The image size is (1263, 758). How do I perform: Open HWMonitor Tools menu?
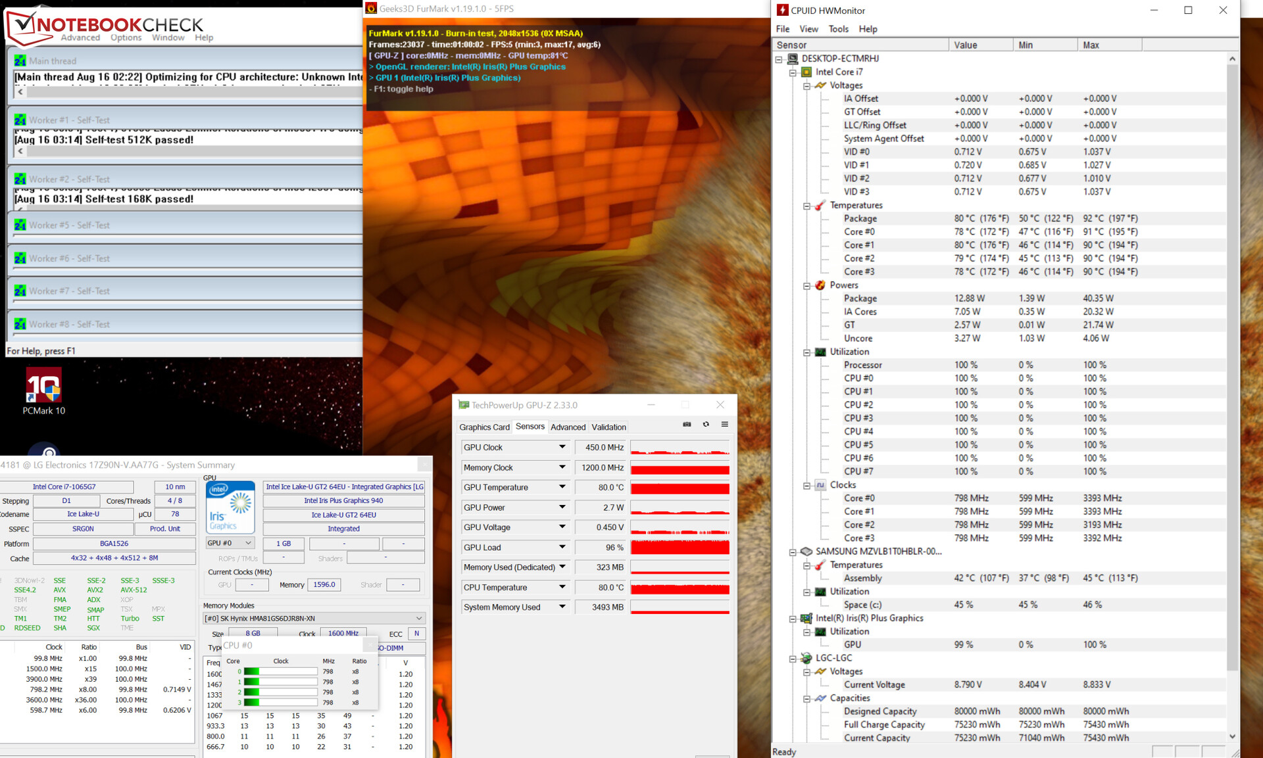click(837, 29)
